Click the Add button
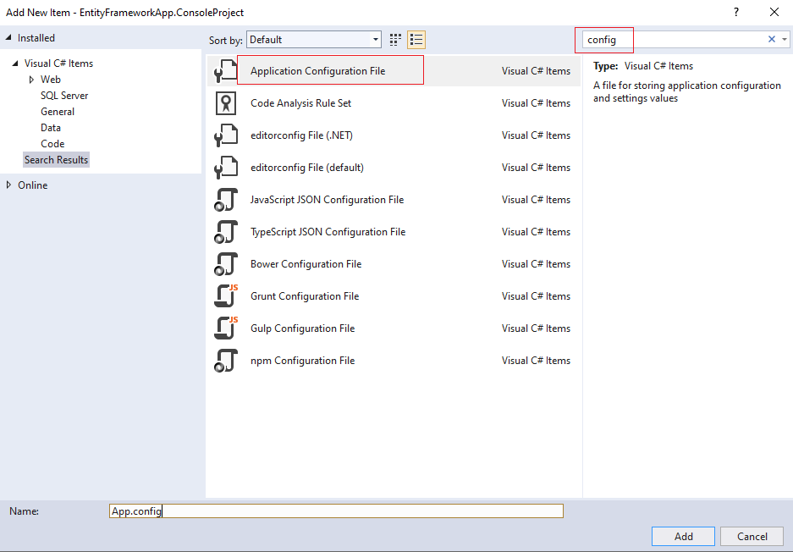The image size is (793, 552). [x=682, y=536]
